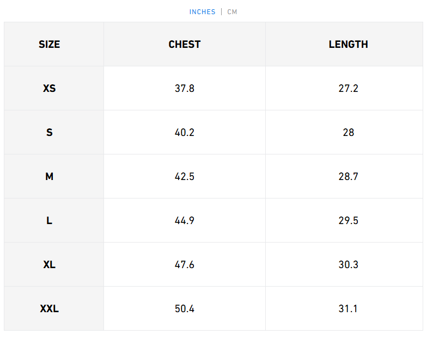This screenshot has width=427, height=341.
Task: Click the 29.5 length value for large
Action: pyautogui.click(x=348, y=221)
